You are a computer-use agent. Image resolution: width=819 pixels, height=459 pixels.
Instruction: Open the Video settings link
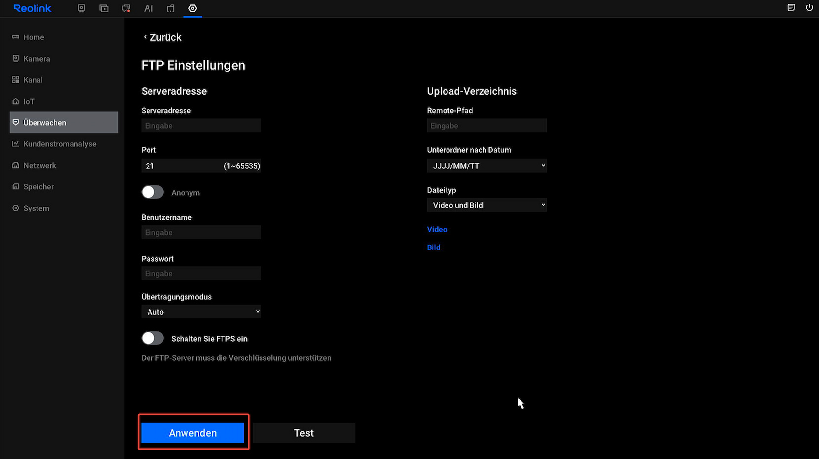437,229
